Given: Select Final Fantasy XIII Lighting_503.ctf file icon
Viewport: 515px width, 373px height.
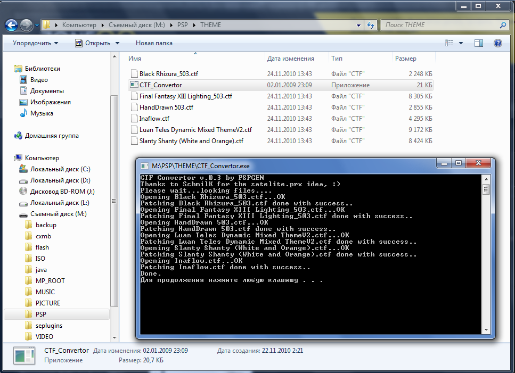Looking at the screenshot, I should (134, 96).
